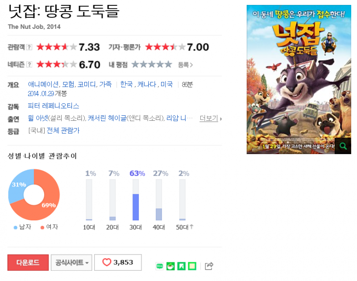Click the 30대 age bar in chart
357x281 pixels.
[136, 200]
